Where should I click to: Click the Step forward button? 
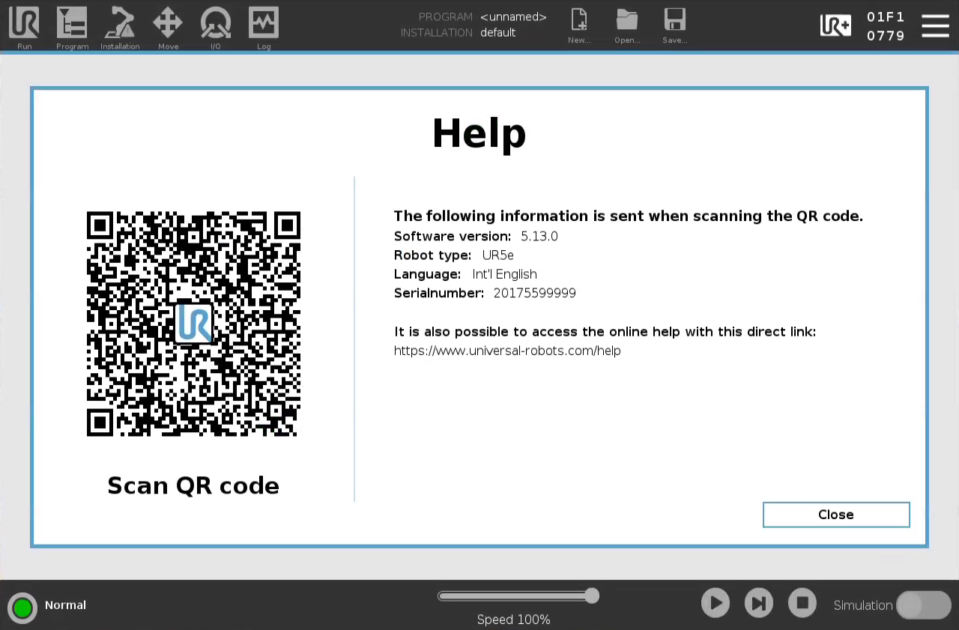[759, 603]
